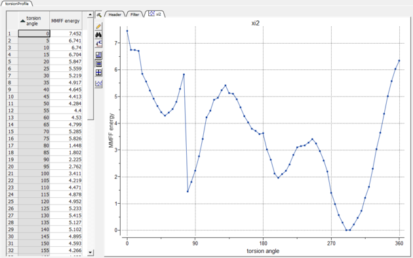Viewport: 413px width, 258px height.
Task: Click the MMFF energy cell 1.448
Action: [66, 146]
